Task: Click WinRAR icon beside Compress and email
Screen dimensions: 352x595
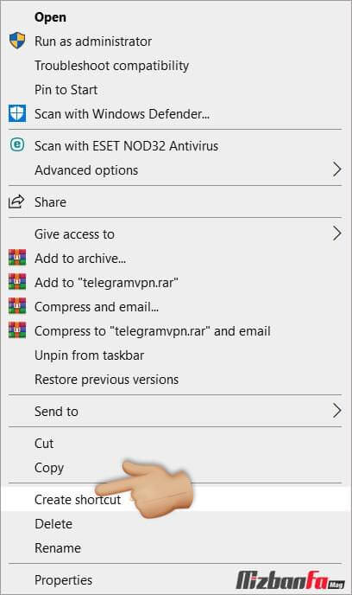Action: (17, 306)
